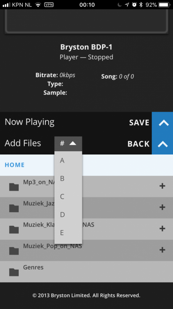Add Muziek_Jazz folder using plus icon
173x309 pixels.
tap(162, 207)
